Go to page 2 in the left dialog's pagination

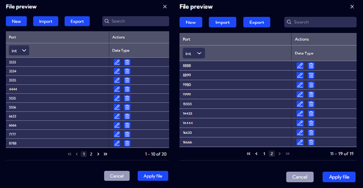(91, 154)
